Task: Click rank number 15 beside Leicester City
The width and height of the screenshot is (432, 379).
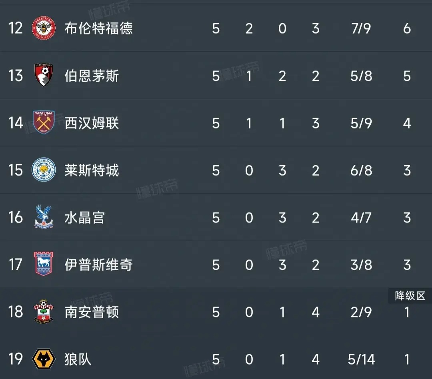Action: 15,170
